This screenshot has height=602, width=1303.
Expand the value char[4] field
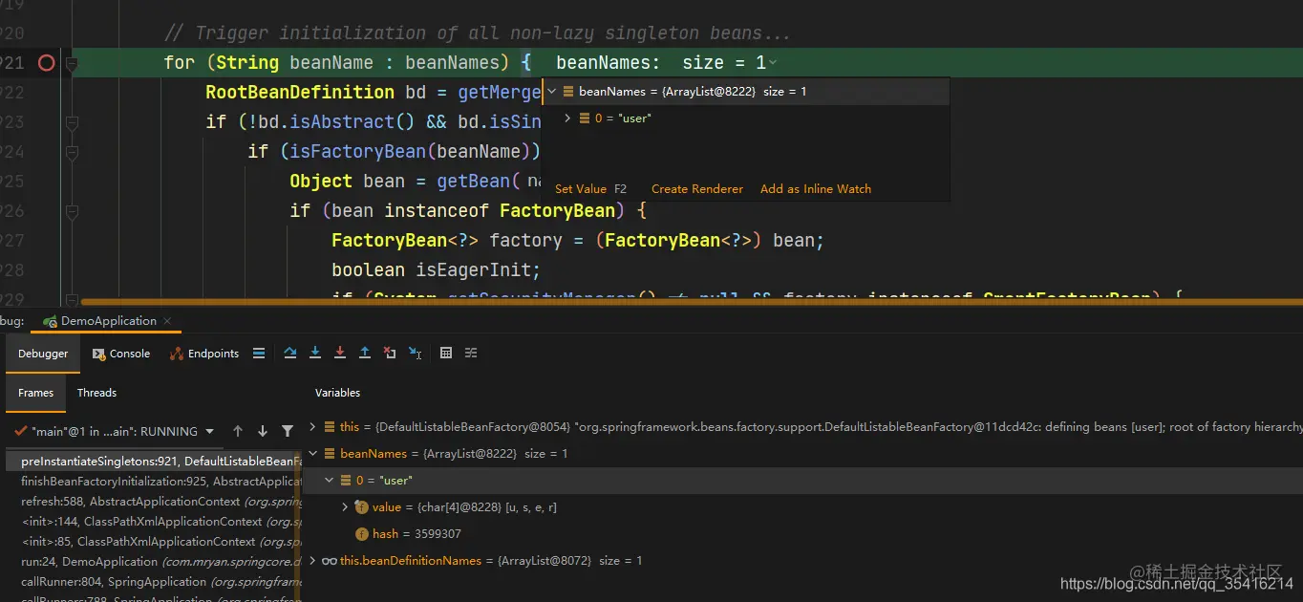pyautogui.click(x=345, y=507)
